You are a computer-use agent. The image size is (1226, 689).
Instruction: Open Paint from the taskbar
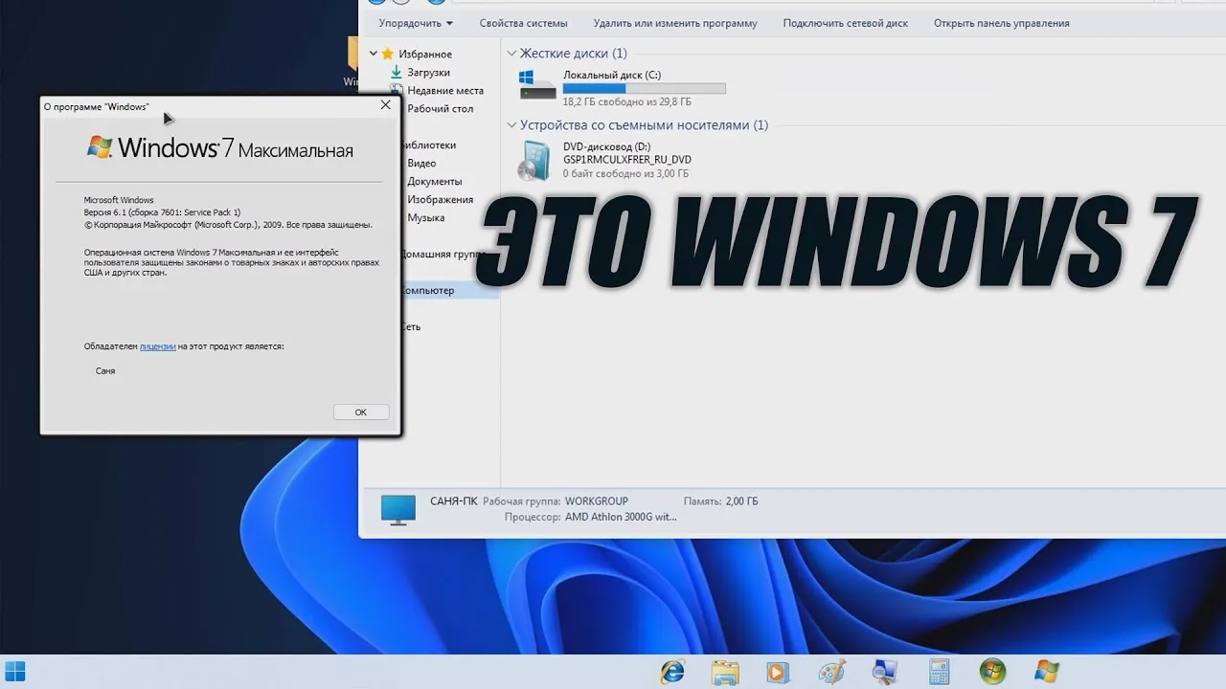click(x=831, y=672)
